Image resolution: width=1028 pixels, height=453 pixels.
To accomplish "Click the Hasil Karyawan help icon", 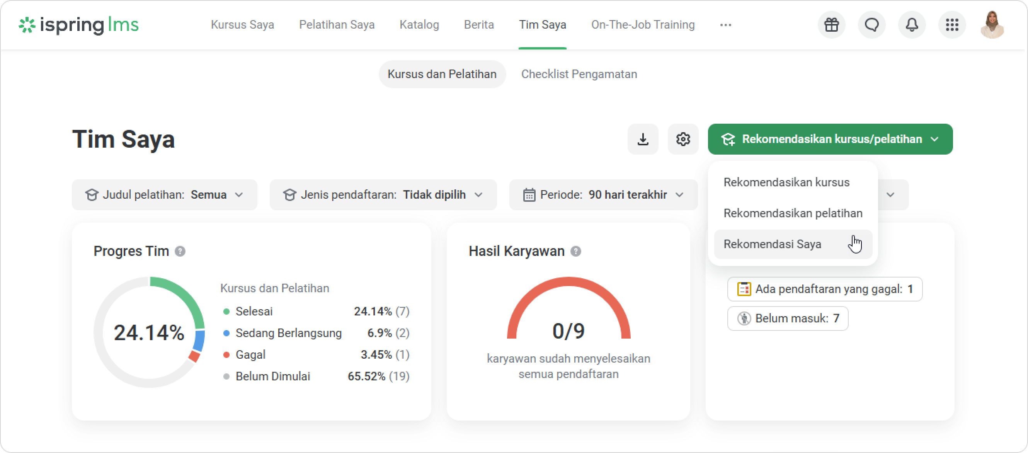I will click(x=575, y=252).
